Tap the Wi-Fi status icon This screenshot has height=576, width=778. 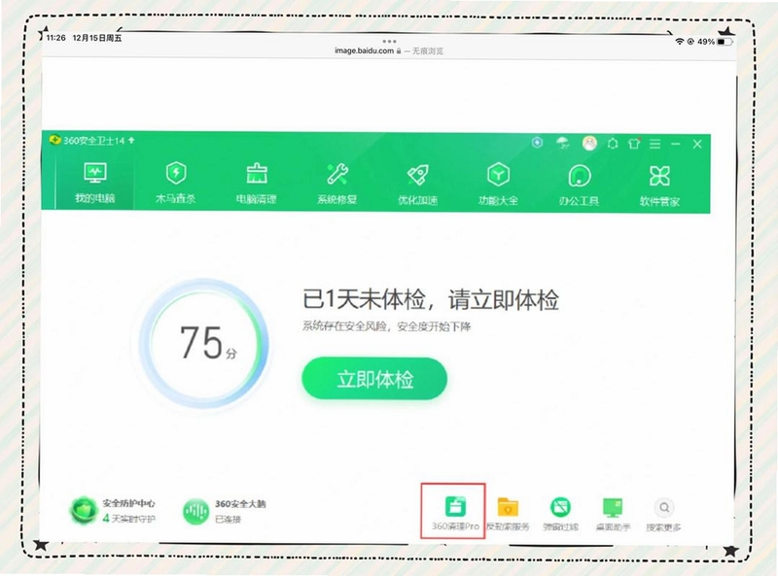[679, 42]
